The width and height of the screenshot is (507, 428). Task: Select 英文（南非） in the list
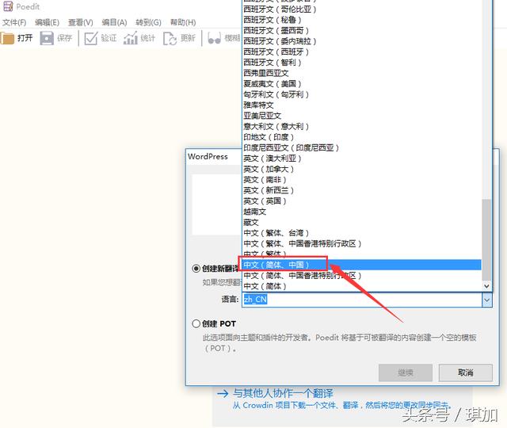362,179
